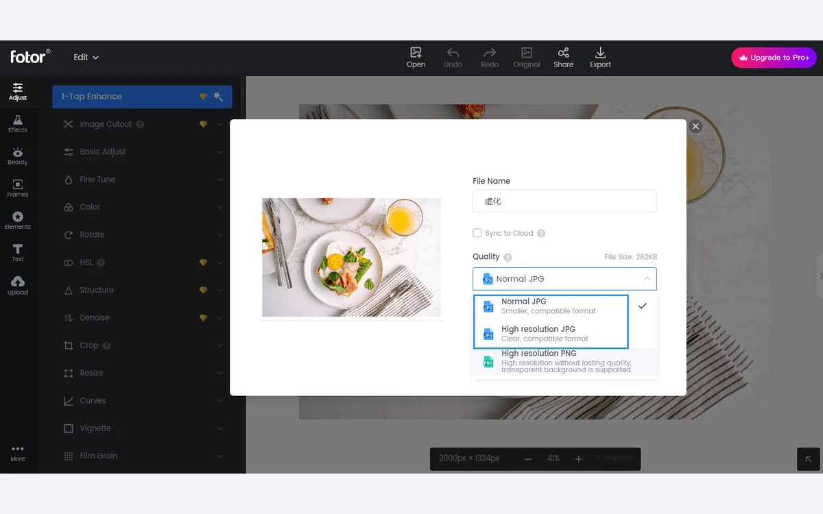Screen dimensions: 823x514
Task: Click the Structure triangle icon
Action: pos(68,290)
